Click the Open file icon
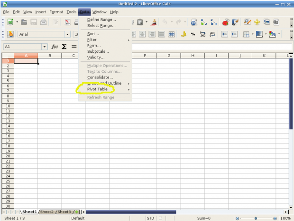Viewport: 294px width, 221px height. (x=24, y=22)
